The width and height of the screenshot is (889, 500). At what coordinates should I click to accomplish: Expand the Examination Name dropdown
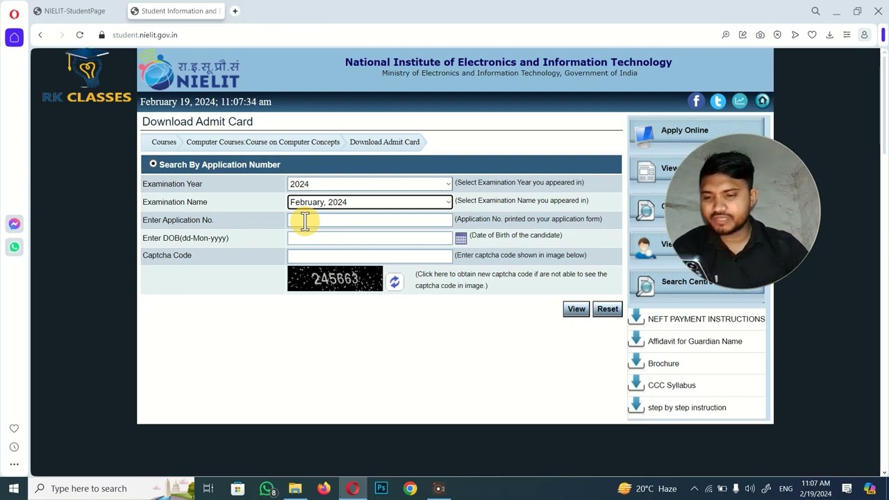pos(369,202)
